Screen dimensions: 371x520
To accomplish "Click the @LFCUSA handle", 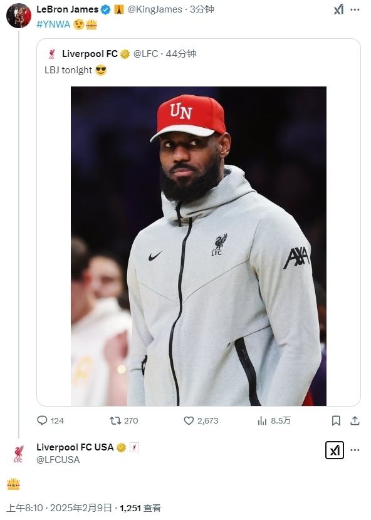I will (58, 460).
